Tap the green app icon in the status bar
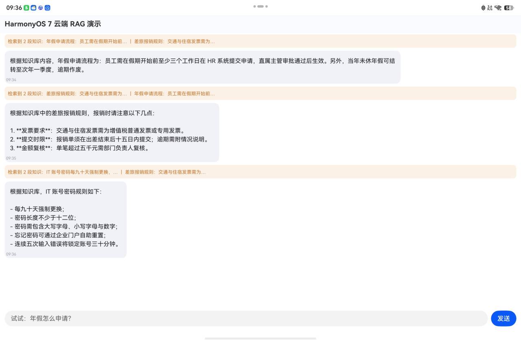 point(26,8)
